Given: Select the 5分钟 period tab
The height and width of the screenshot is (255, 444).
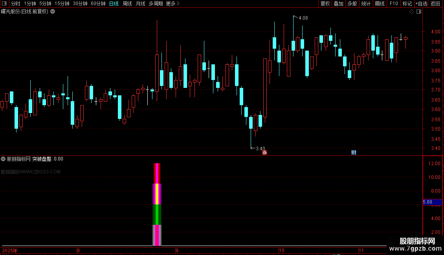Looking at the screenshot, I should pos(45,4).
